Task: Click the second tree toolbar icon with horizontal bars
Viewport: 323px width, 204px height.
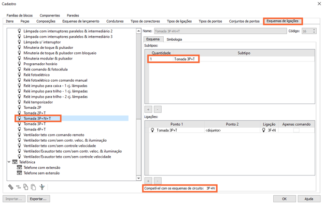Action: [18, 187]
